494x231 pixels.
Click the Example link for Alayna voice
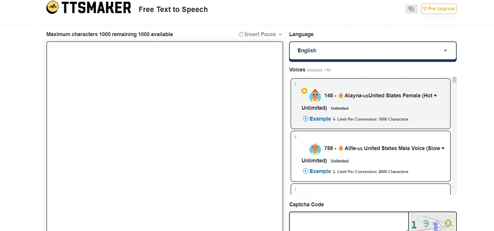pos(320,119)
